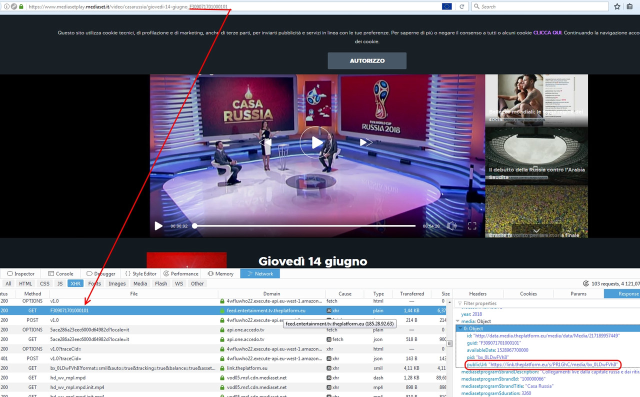The image size is (640, 397).
Task: Filter requests by Other
Action: tap(197, 283)
